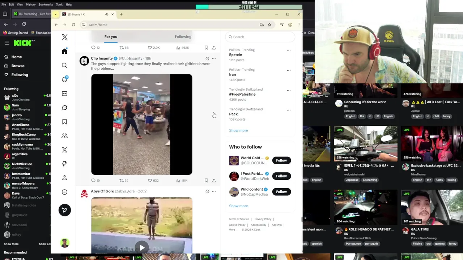Switch to the Following tab on X
This screenshot has width=463, height=260.
pos(183,36)
